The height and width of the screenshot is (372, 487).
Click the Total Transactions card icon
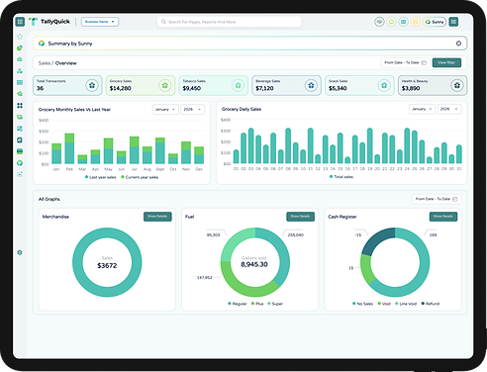[92, 85]
